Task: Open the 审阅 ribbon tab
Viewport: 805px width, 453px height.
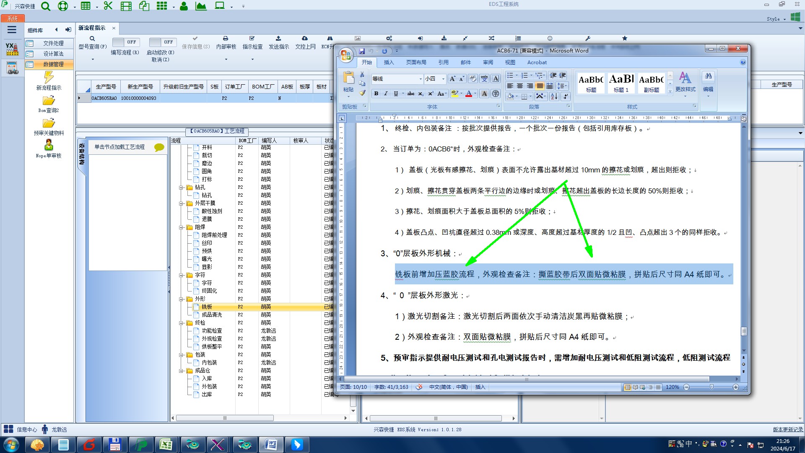Action: (488, 62)
